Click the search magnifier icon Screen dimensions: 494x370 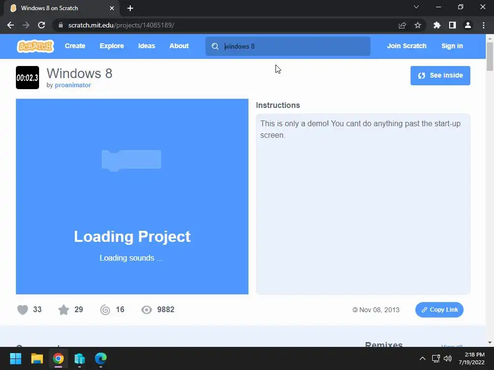pos(215,47)
